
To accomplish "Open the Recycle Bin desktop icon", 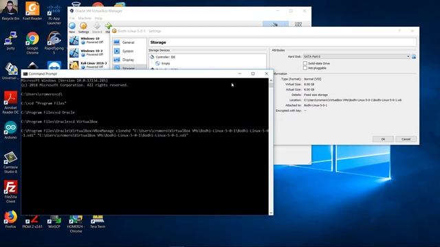I will (10, 10).
